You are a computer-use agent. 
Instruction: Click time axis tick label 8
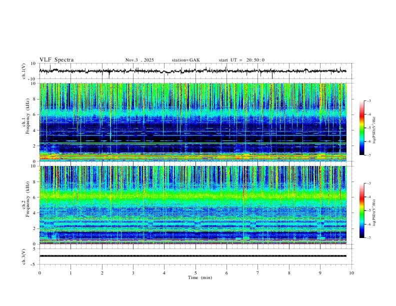coord(289,273)
